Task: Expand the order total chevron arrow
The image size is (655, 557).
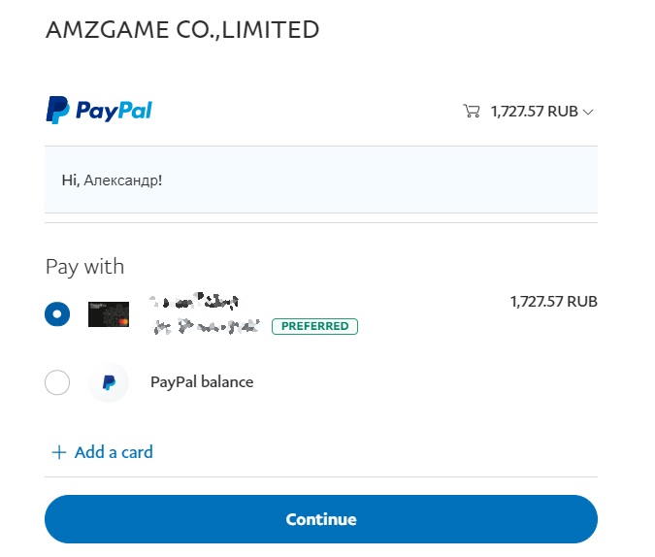Action: (588, 112)
